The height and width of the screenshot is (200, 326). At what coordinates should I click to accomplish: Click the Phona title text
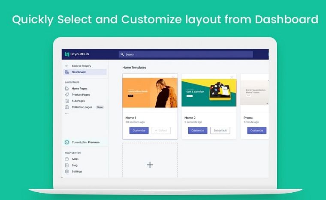[248, 118]
